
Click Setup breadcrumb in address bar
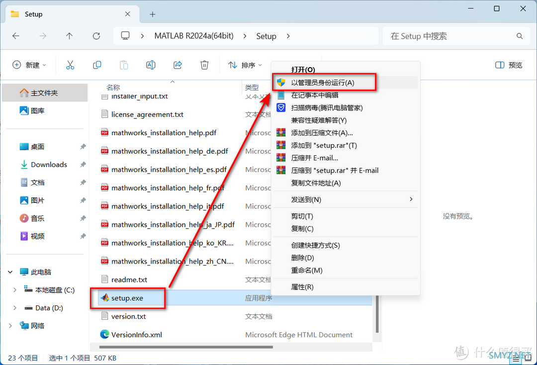point(266,36)
